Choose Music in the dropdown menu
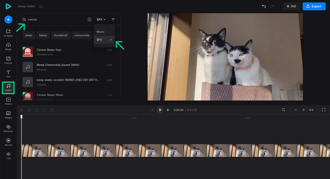Image resolution: width=330 pixels, height=179 pixels. click(x=104, y=32)
